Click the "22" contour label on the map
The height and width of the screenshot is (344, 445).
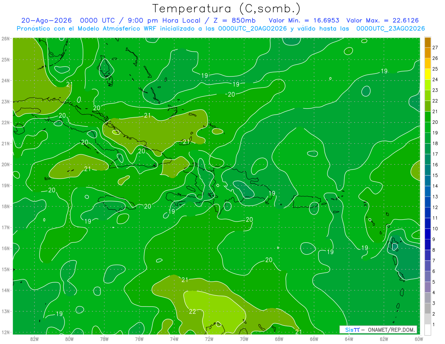click(x=192, y=311)
